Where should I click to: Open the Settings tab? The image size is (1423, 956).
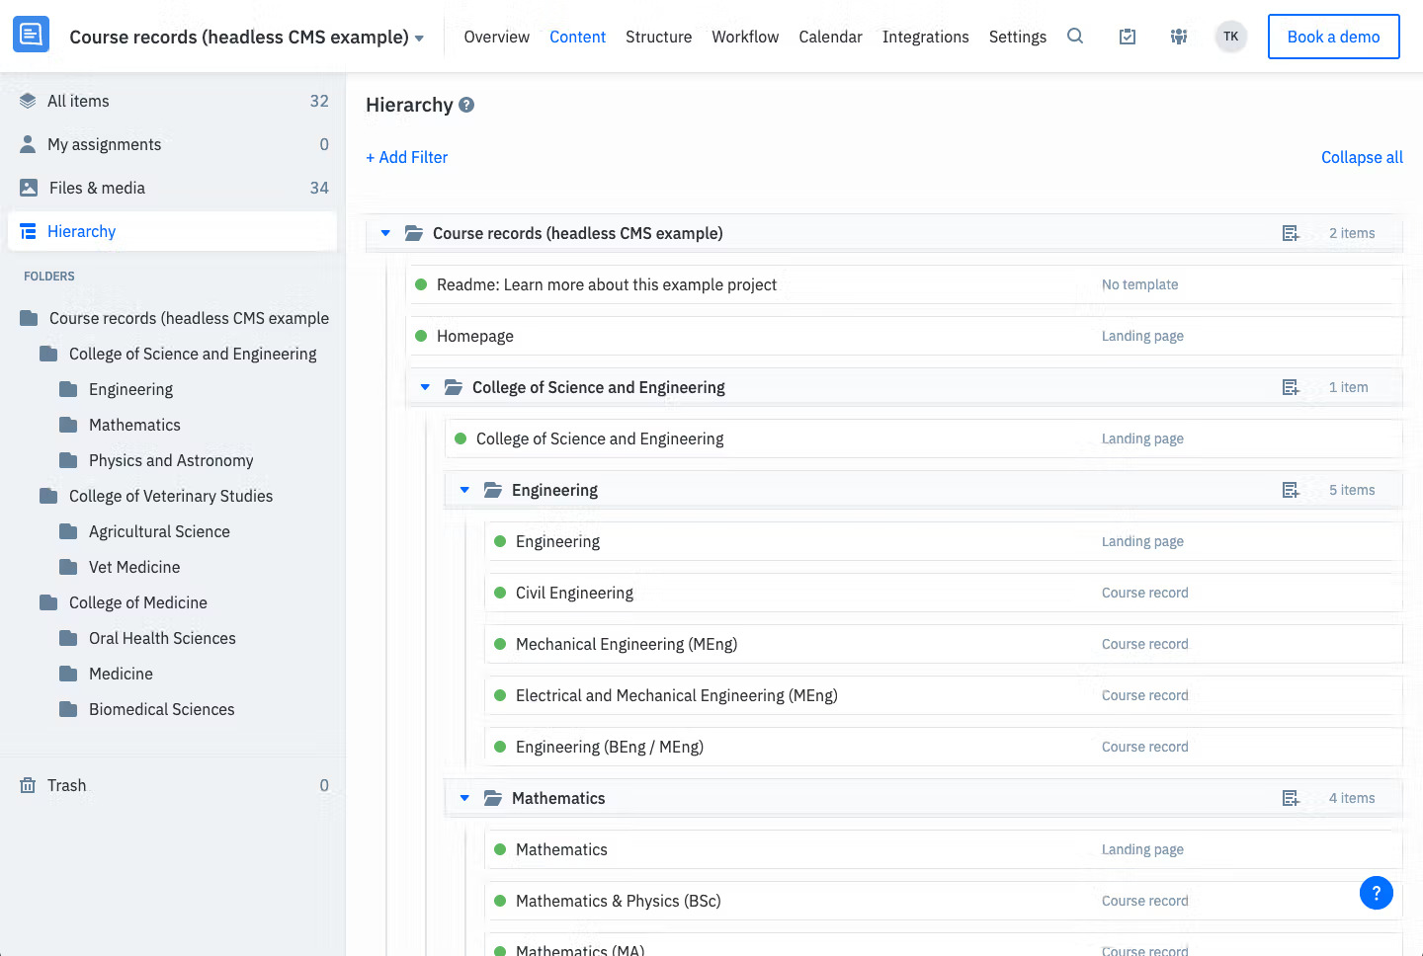tap(1018, 37)
